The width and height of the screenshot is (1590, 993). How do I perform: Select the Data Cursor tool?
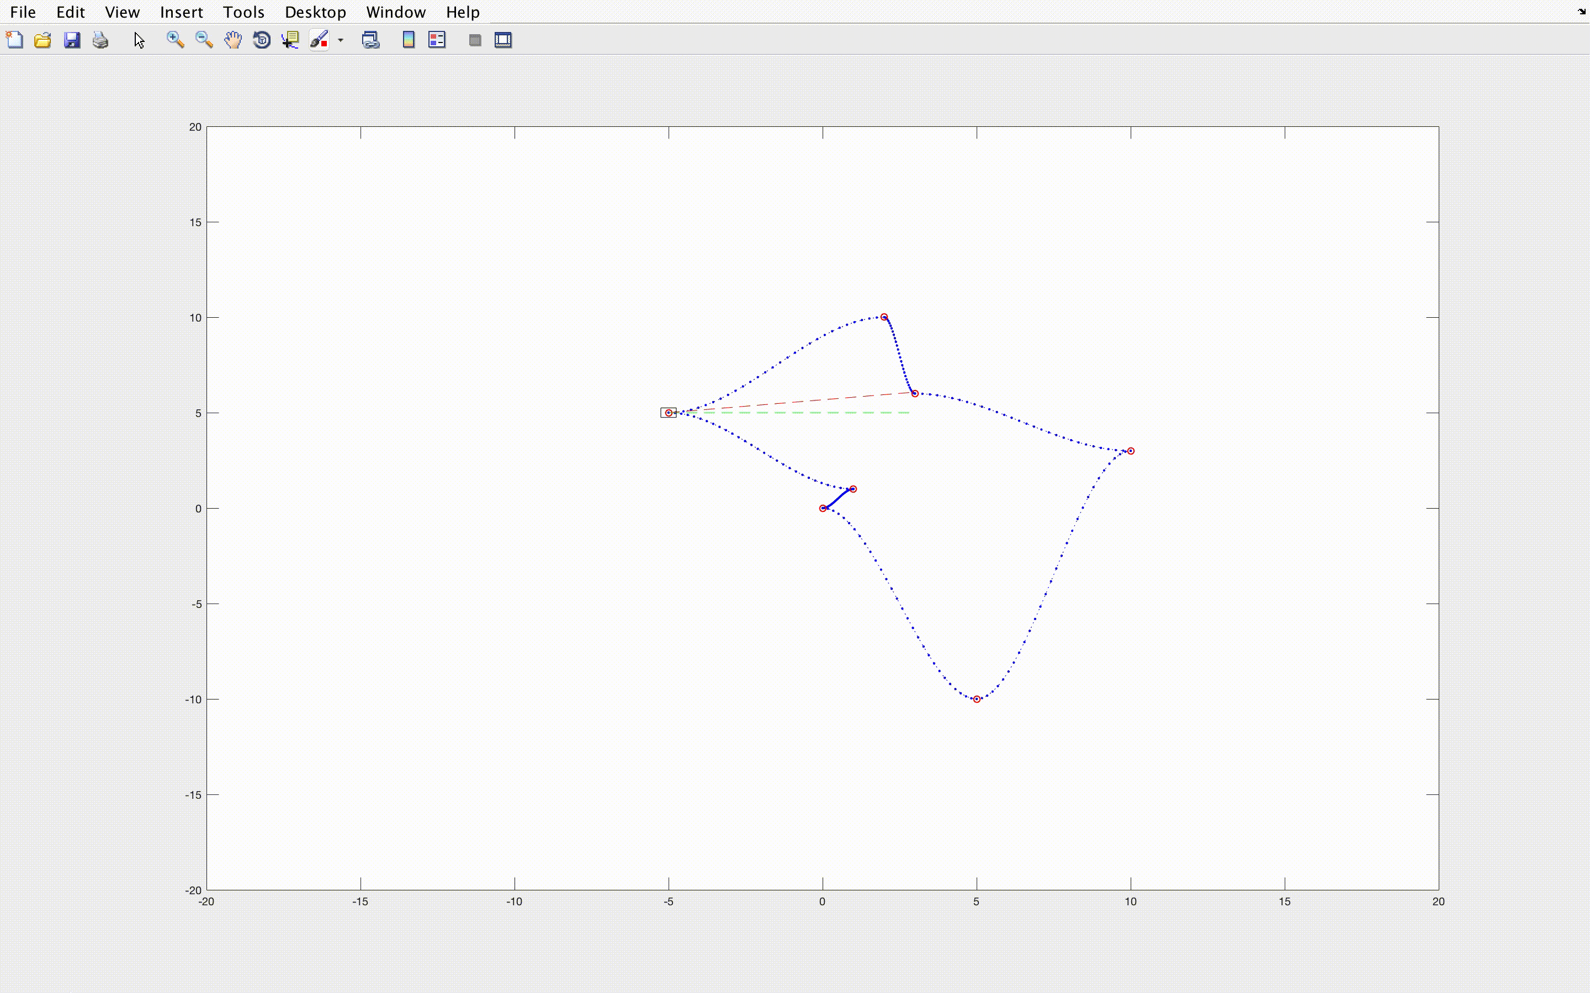(290, 40)
